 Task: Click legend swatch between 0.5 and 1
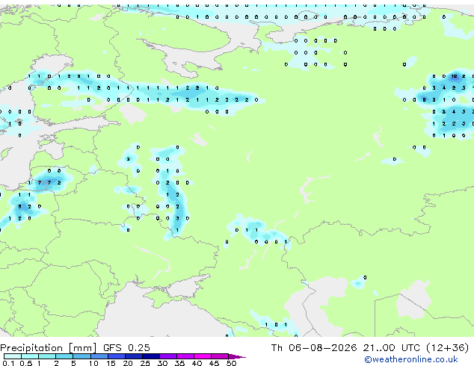coord(30,356)
